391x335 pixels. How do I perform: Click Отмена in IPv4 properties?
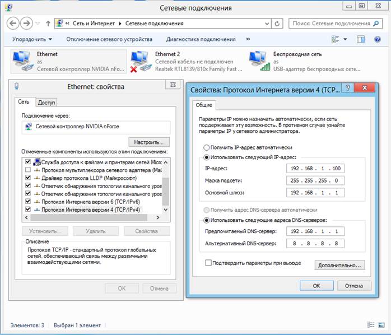coord(354,286)
